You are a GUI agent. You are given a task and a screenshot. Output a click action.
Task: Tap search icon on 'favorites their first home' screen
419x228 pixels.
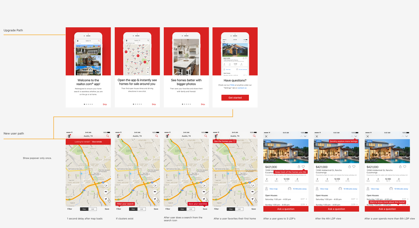coord(254,136)
